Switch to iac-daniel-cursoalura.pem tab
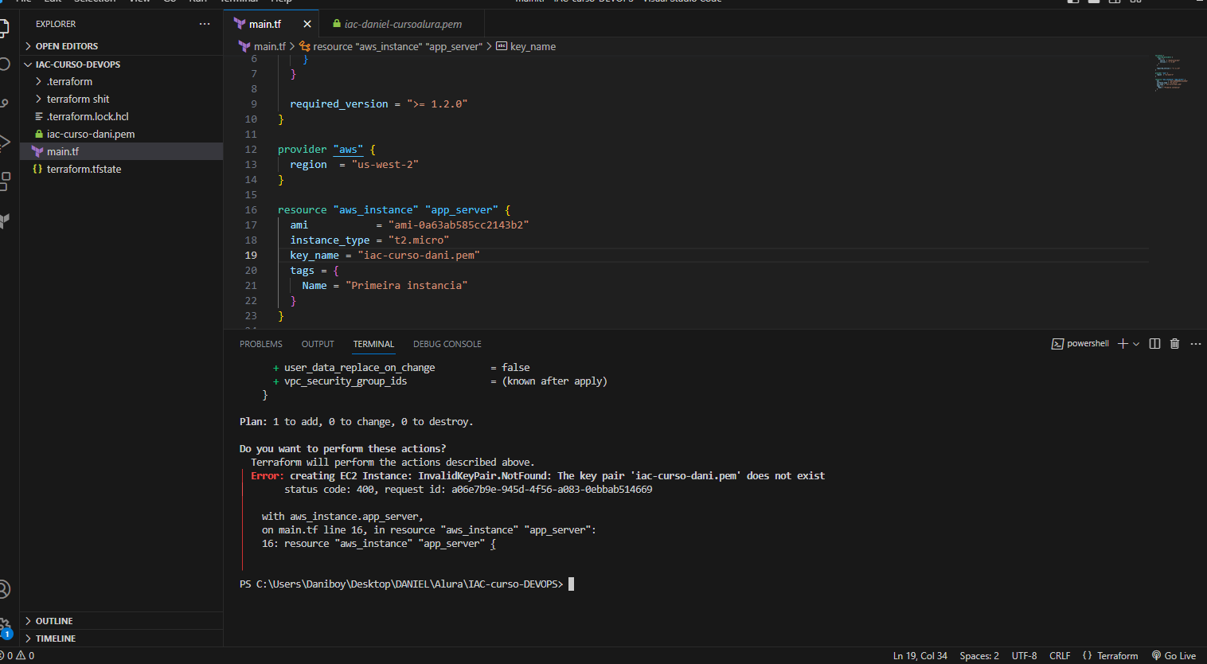 point(401,24)
